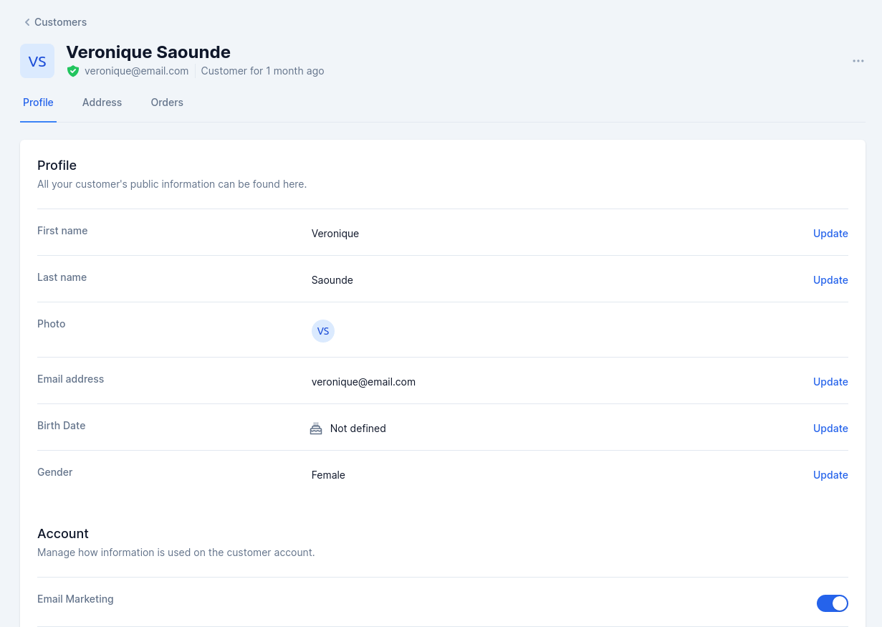Update the Email address field

(x=830, y=381)
